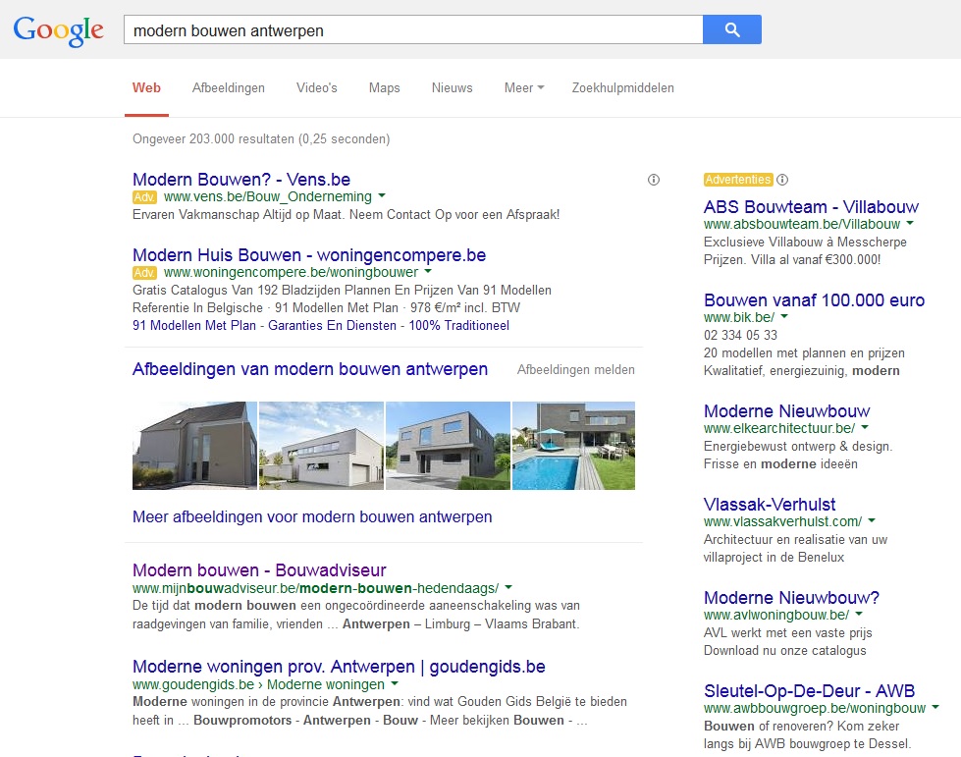Open the grey cubic house thumbnail
Screen dimensions: 961x757
pos(448,446)
